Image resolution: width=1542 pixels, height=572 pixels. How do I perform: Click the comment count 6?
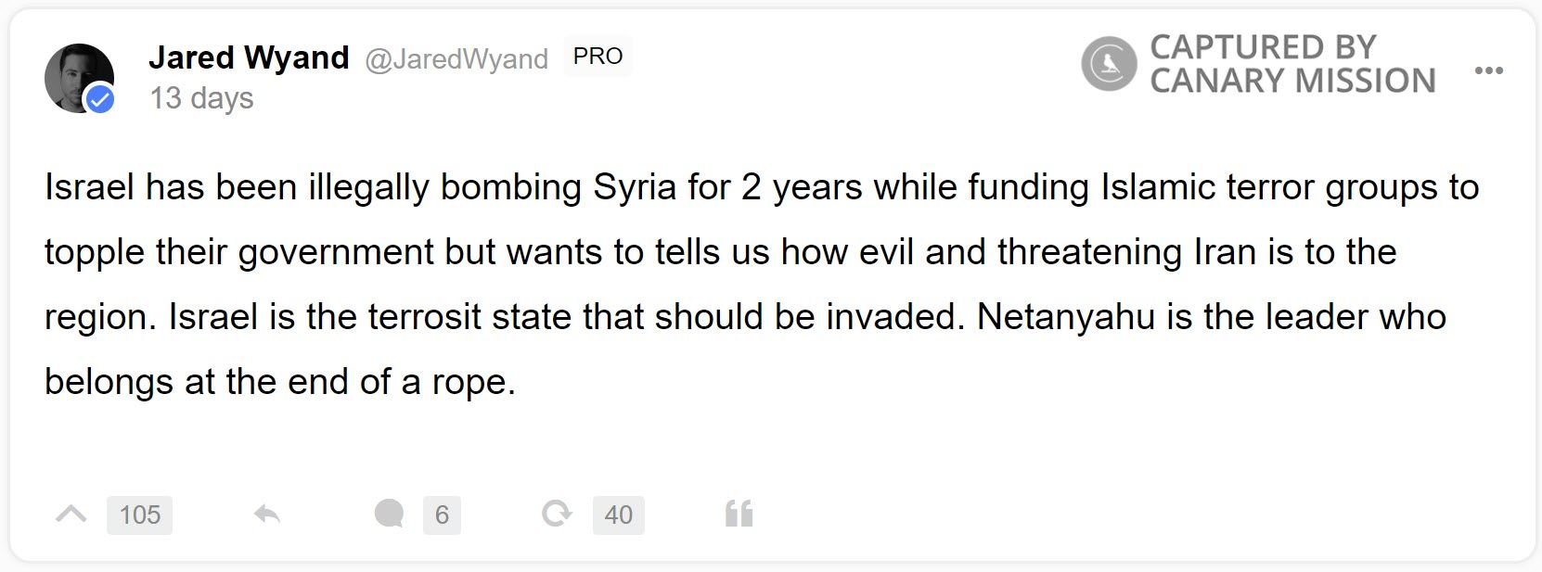[x=442, y=515]
